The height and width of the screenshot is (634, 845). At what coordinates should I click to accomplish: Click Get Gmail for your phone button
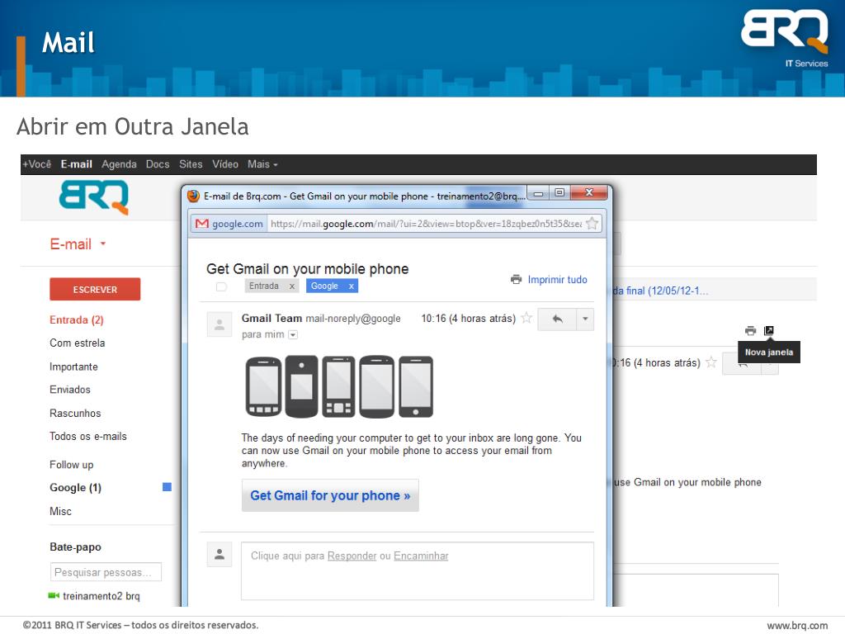point(330,495)
